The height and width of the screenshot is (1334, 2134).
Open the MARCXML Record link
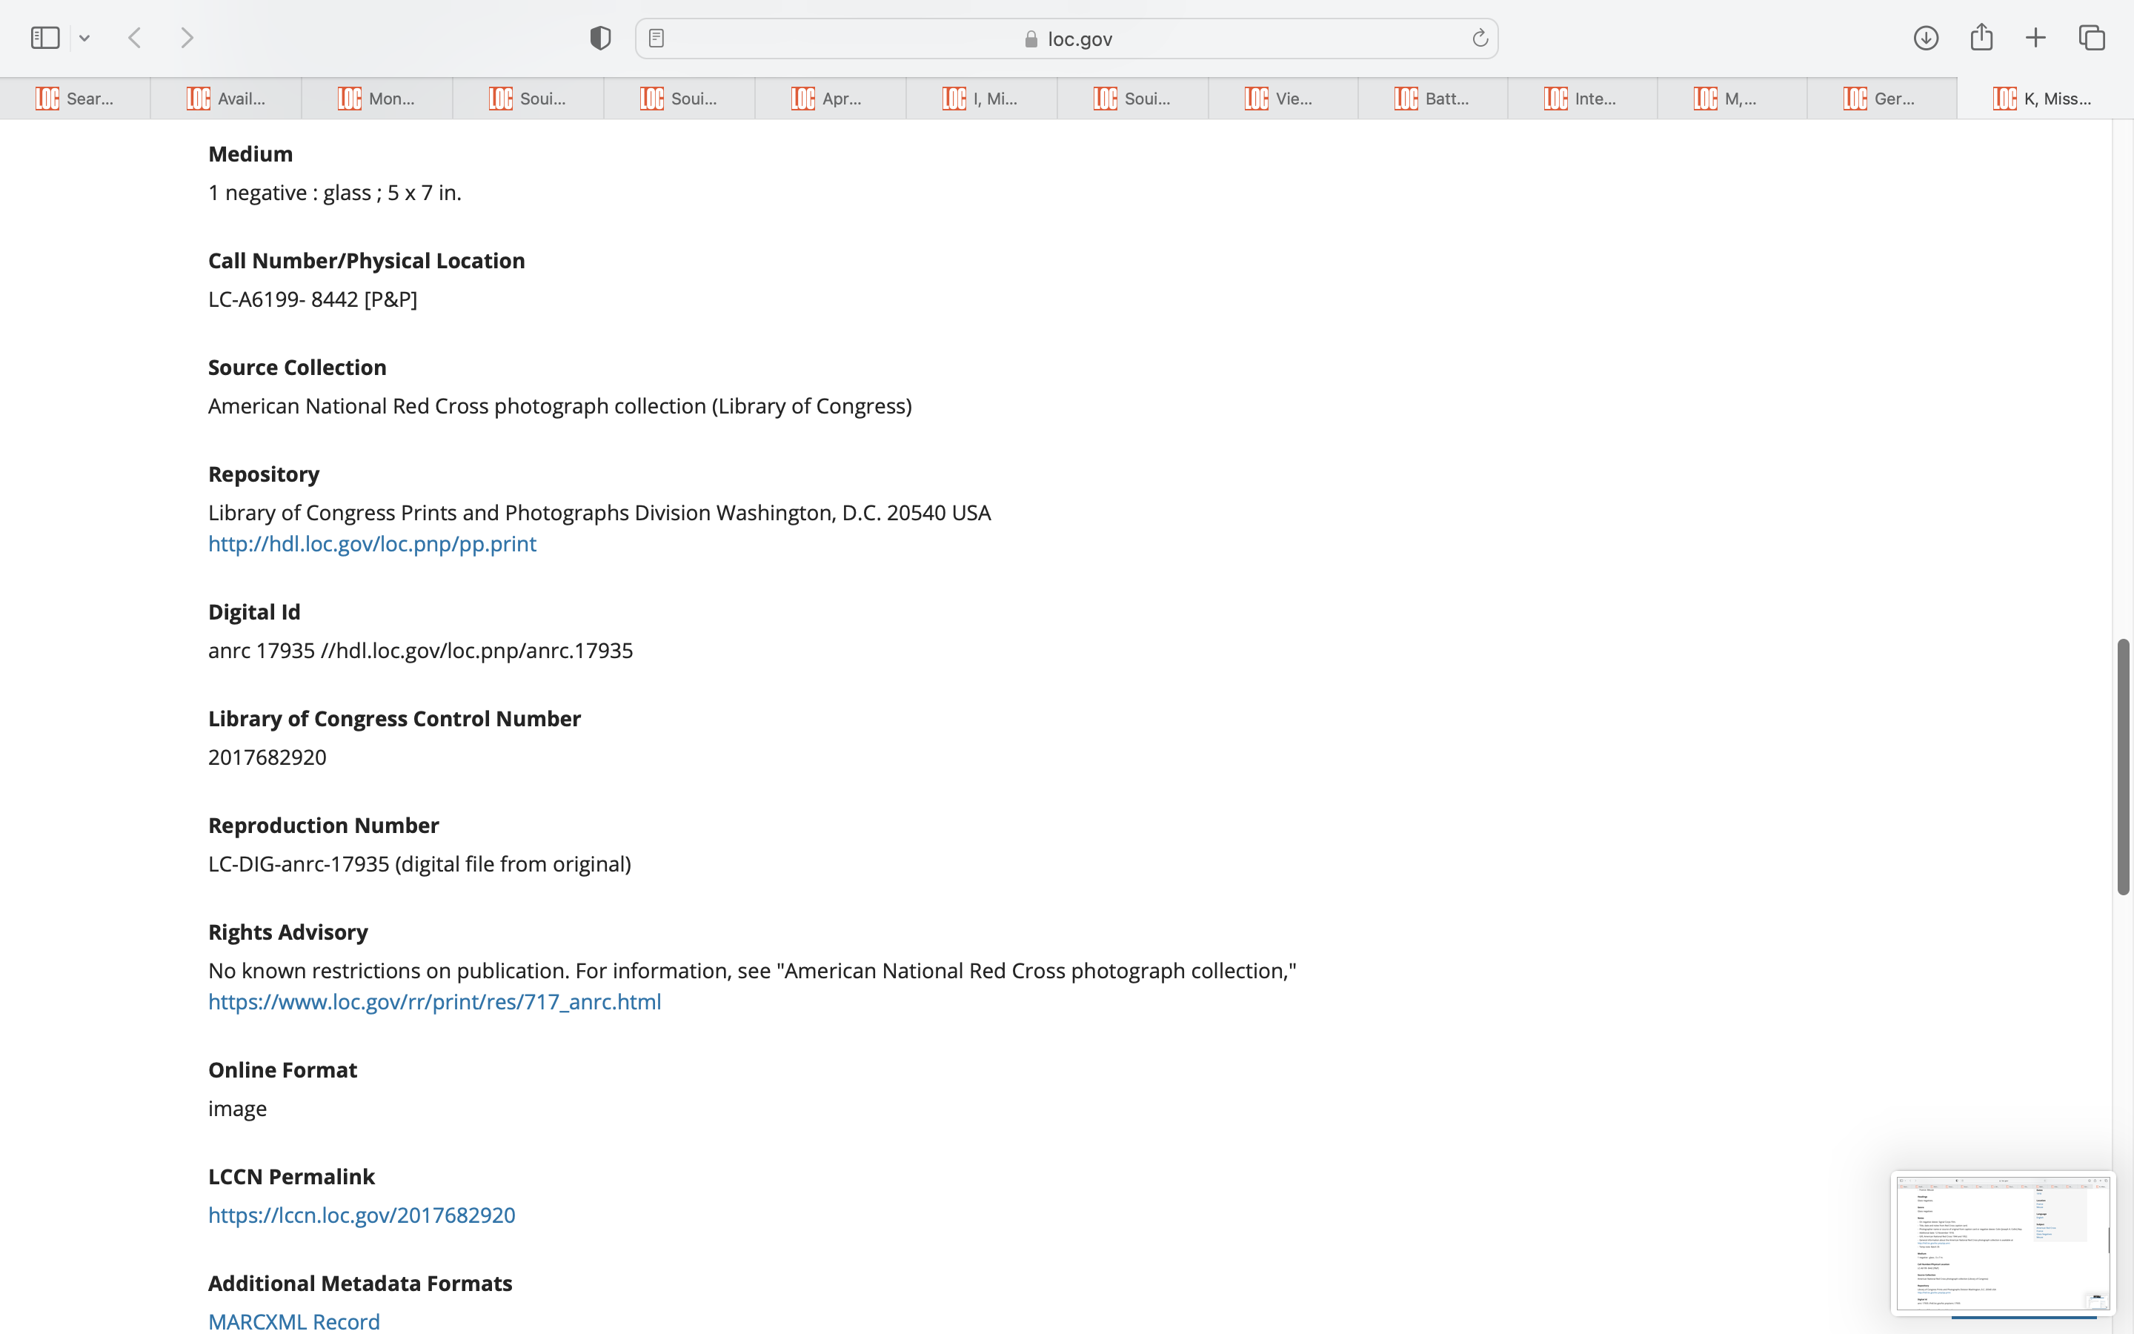click(x=293, y=1321)
